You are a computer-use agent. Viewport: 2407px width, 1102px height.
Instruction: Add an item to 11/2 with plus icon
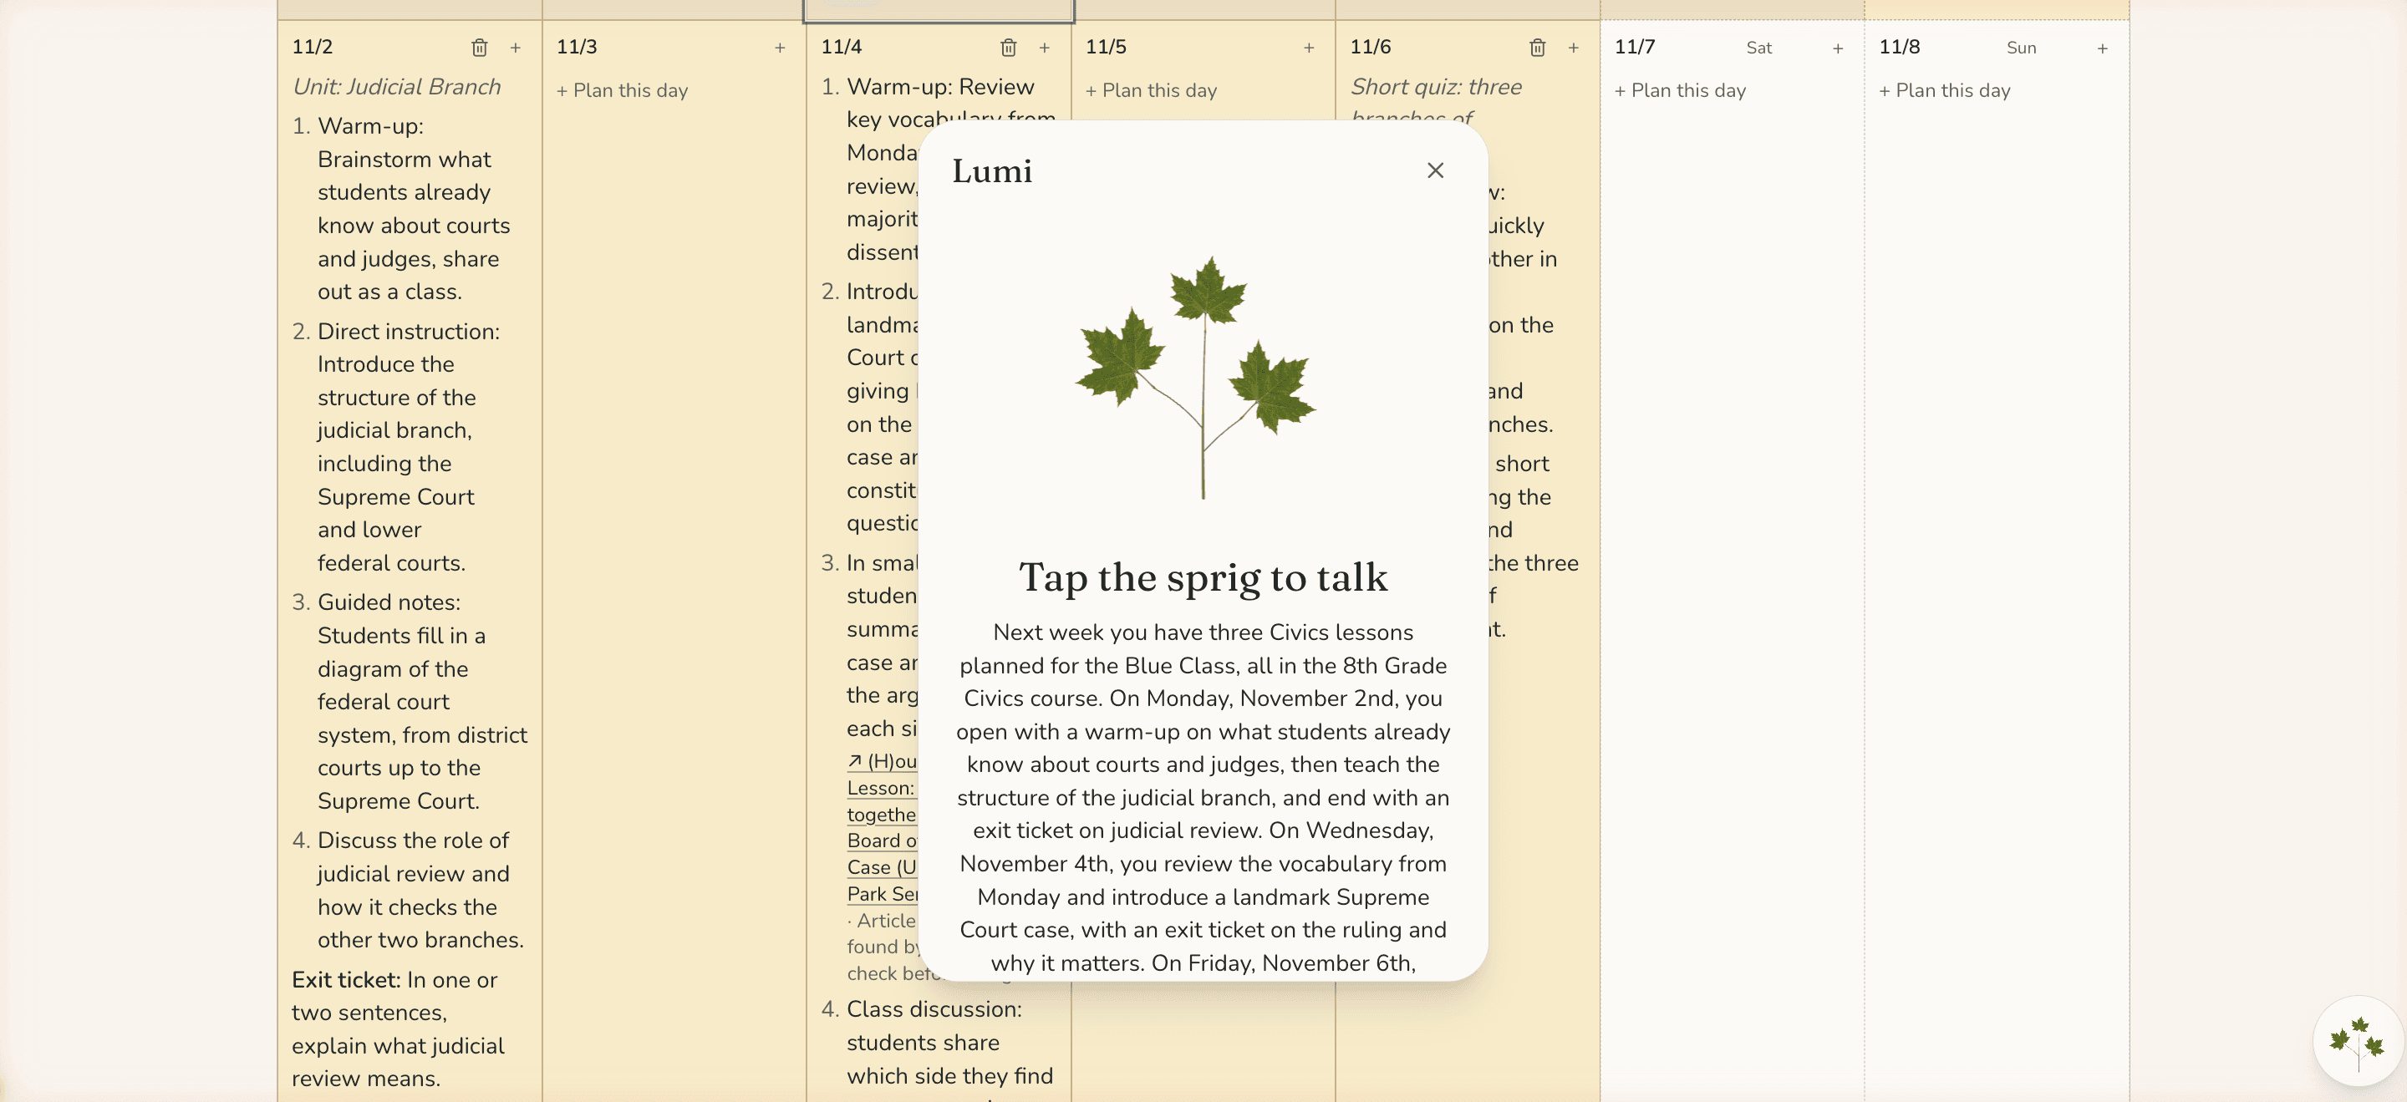click(x=515, y=48)
